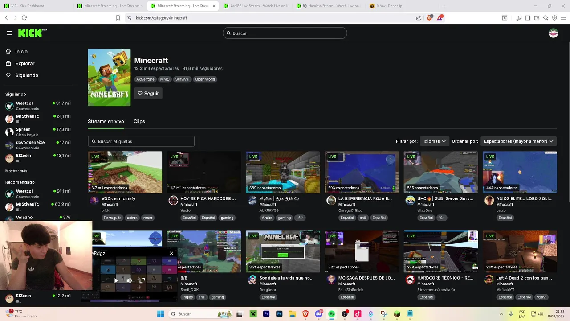Viewport: 570px width, 321px height.
Task: Open the Espectadores (mayor a menor) sort dropdown
Action: [518, 141]
